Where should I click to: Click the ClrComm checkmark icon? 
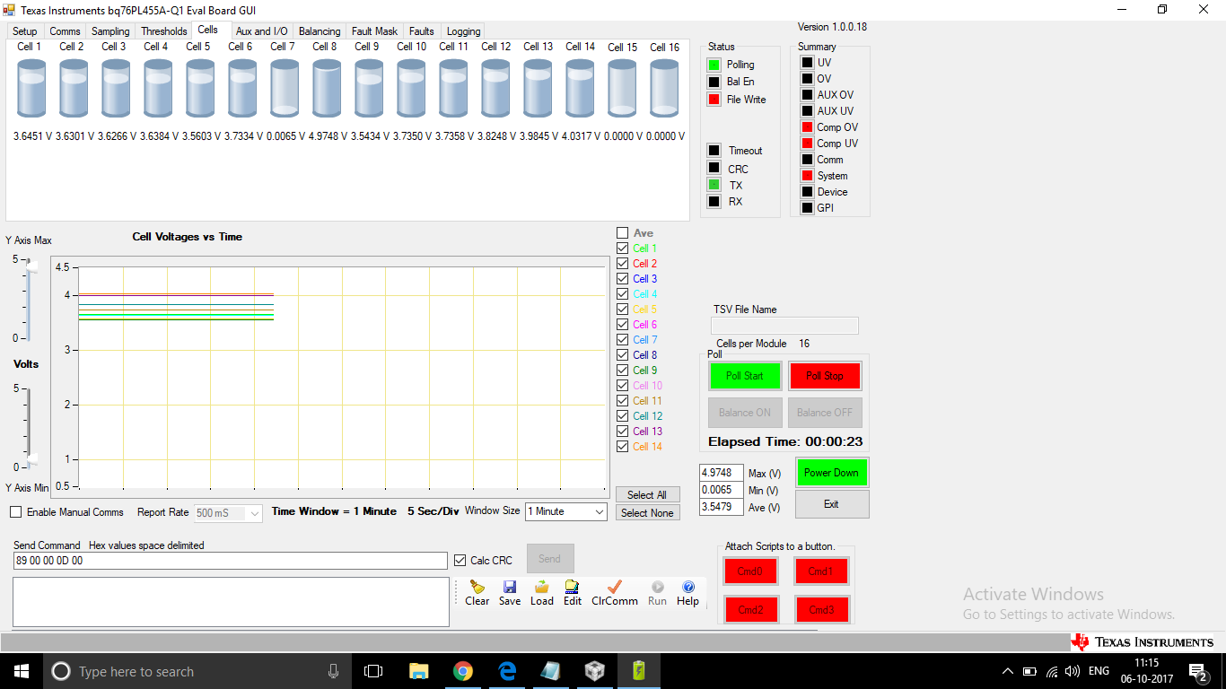[615, 587]
